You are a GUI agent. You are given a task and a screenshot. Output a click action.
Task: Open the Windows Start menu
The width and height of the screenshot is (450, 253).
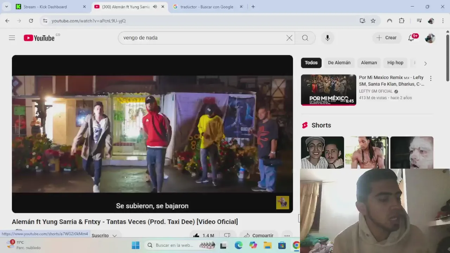tap(136, 245)
